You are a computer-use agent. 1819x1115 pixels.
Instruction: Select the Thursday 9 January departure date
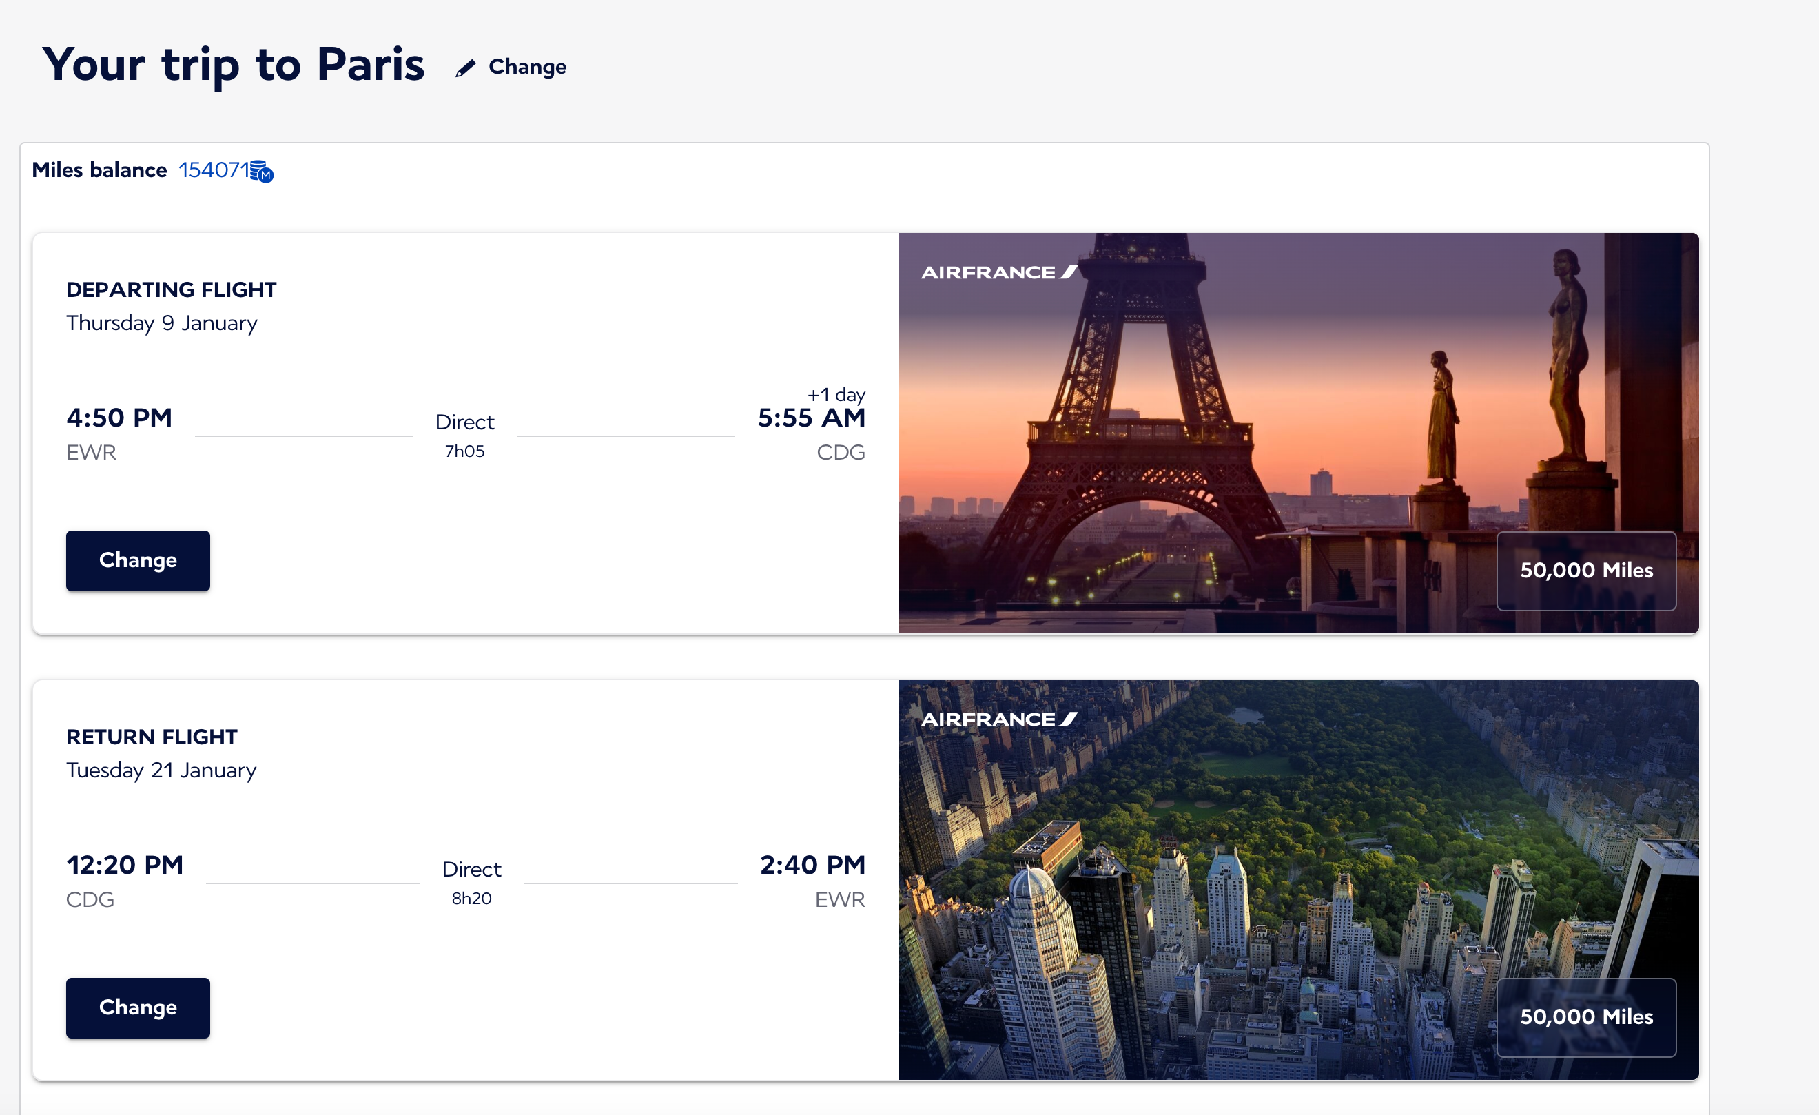(x=162, y=323)
